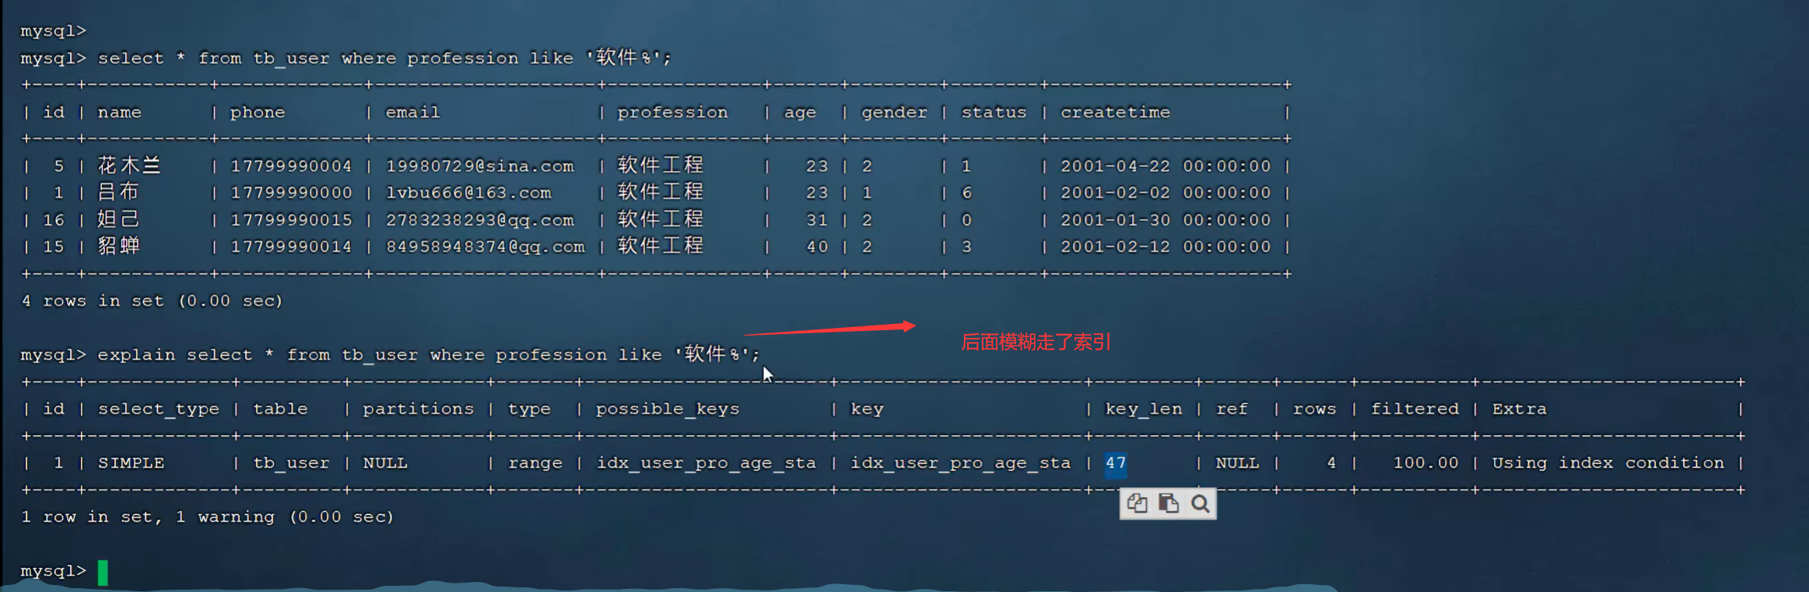Click the phone number 17799990015
The image size is (1809, 592).
[291, 221]
